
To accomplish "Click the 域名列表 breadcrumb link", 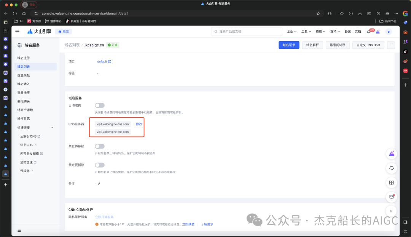I will point(72,45).
